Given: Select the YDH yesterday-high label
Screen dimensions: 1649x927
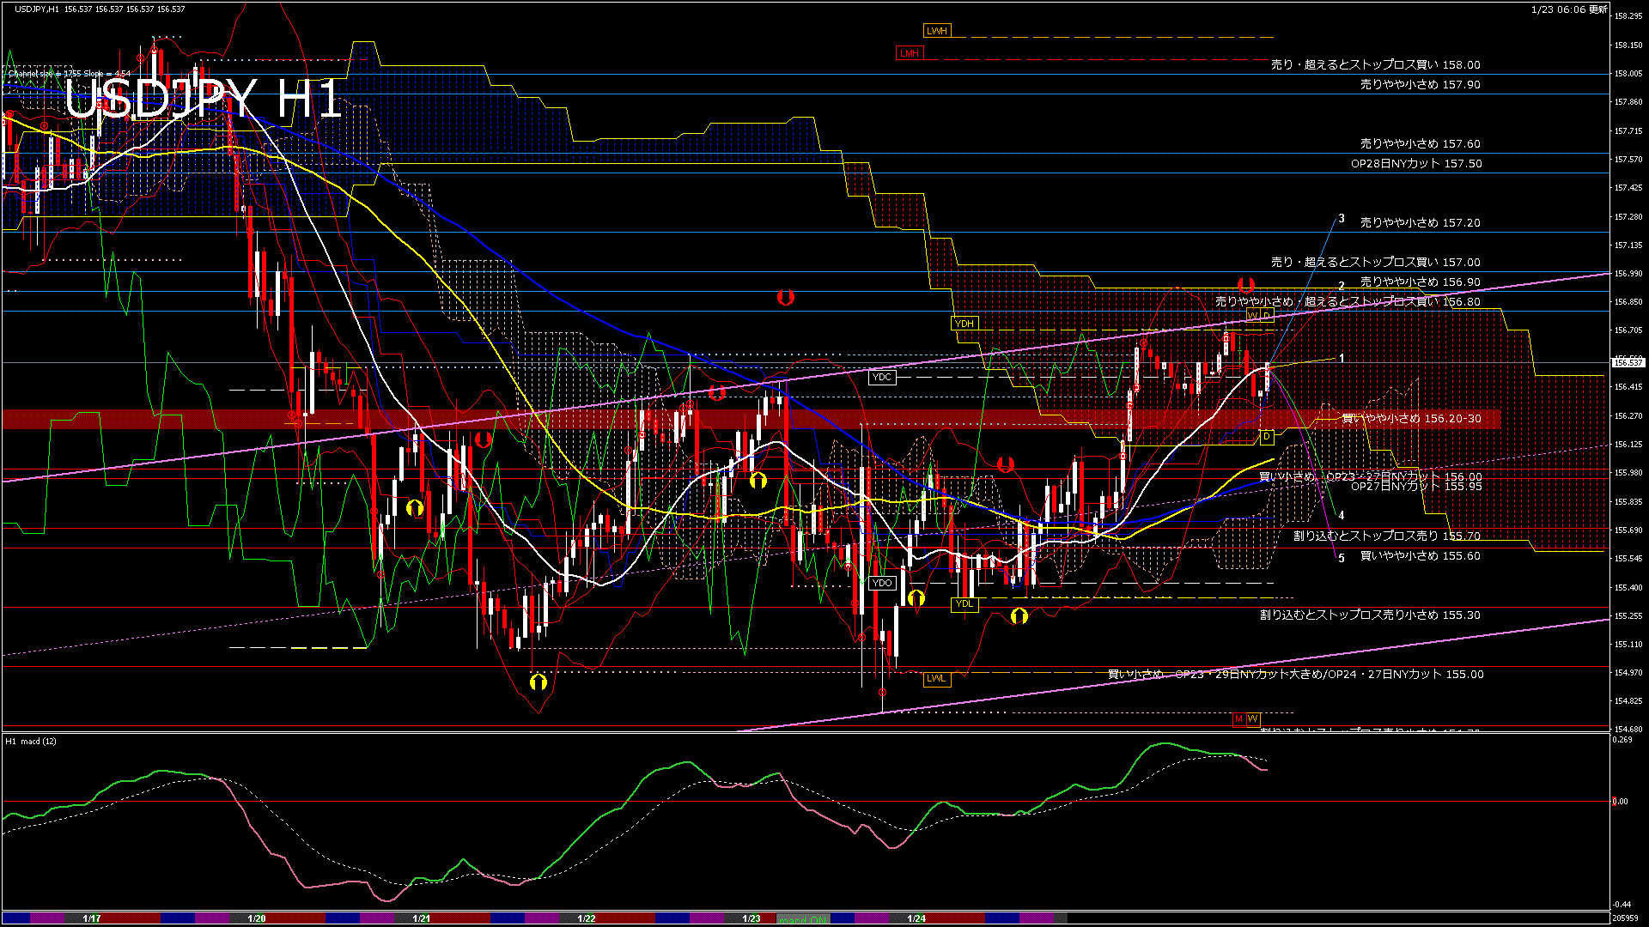Looking at the screenshot, I should click(x=964, y=324).
